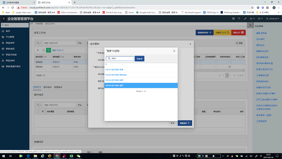
Task: Click the red delete cost button
Action: point(238,33)
